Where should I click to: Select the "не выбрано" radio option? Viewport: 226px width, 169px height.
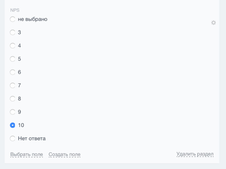click(x=13, y=19)
